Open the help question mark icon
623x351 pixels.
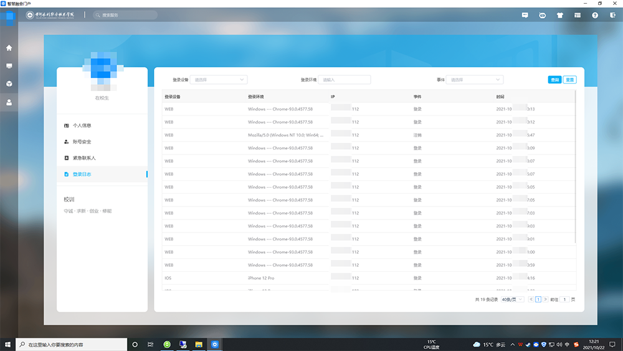tap(595, 15)
